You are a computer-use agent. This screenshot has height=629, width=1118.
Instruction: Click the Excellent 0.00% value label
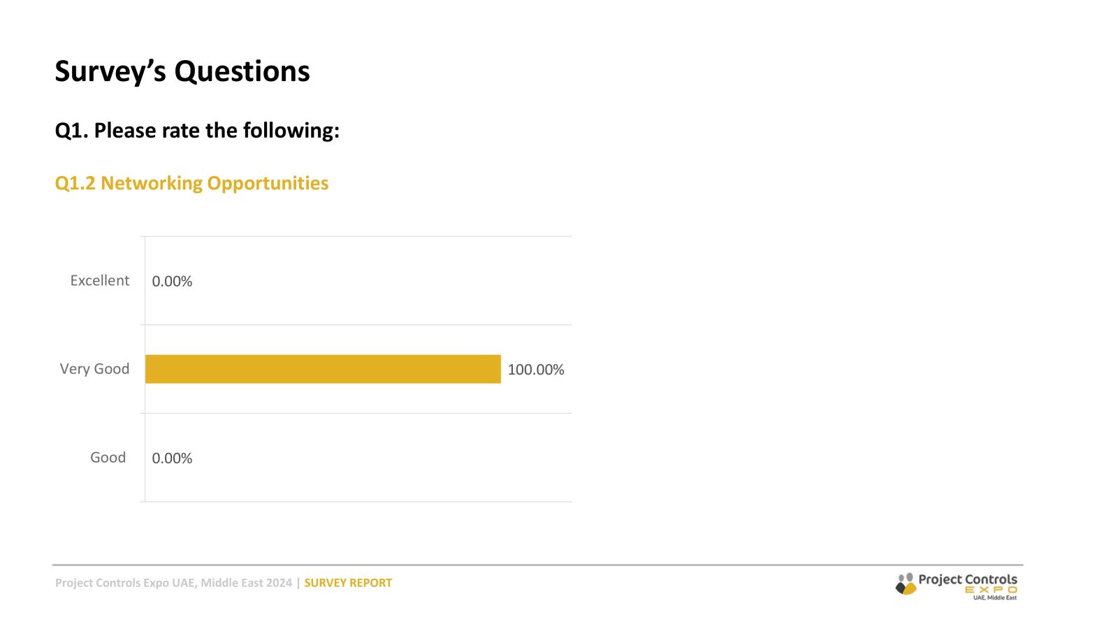(172, 281)
